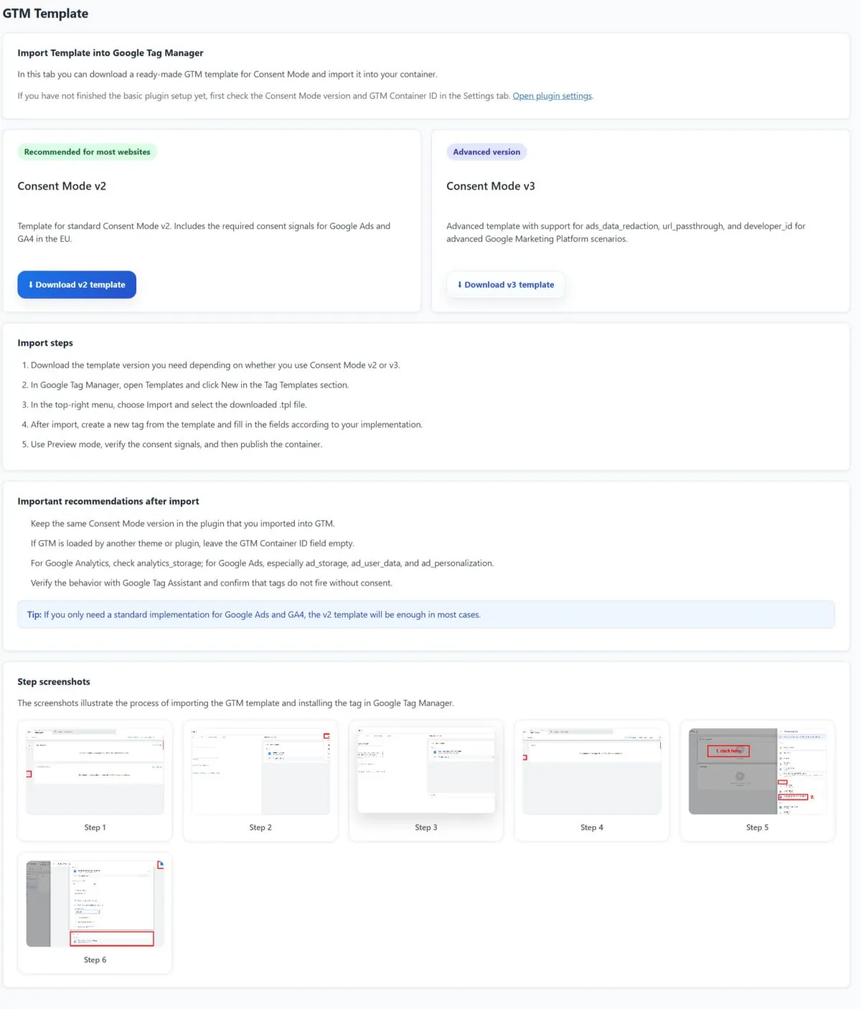861x1009 pixels.
Task: Click the 'Step 2' caption label
Action: coord(260,827)
